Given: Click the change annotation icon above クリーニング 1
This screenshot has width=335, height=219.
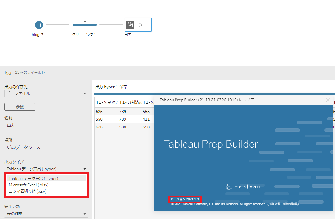Looking at the screenshot, I should click(x=84, y=21).
